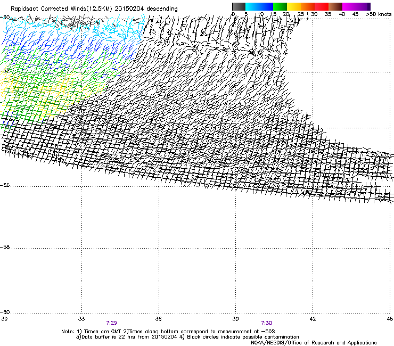Click longitude label '42' on bottom axis
394x346 pixels.
click(x=313, y=319)
